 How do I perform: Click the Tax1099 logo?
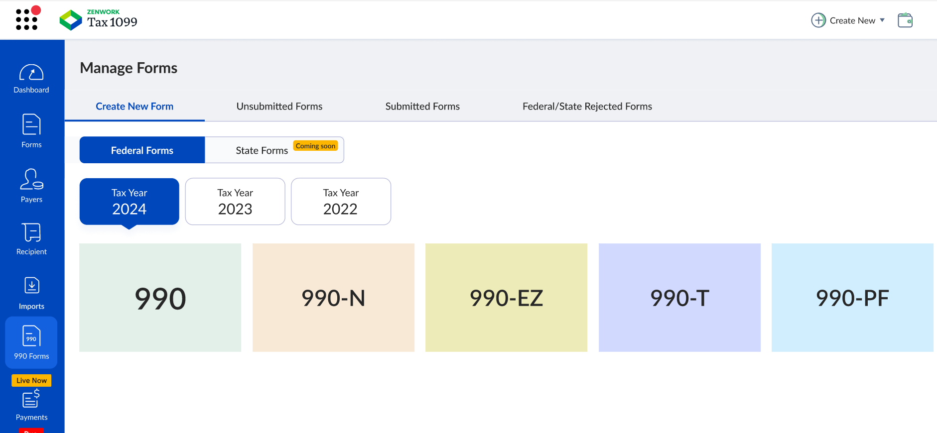click(x=98, y=20)
